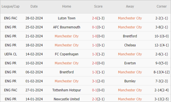Viewport: 171px width, 102px height.
Task: Click the League/Cup column header
Action: pos(11,6)
